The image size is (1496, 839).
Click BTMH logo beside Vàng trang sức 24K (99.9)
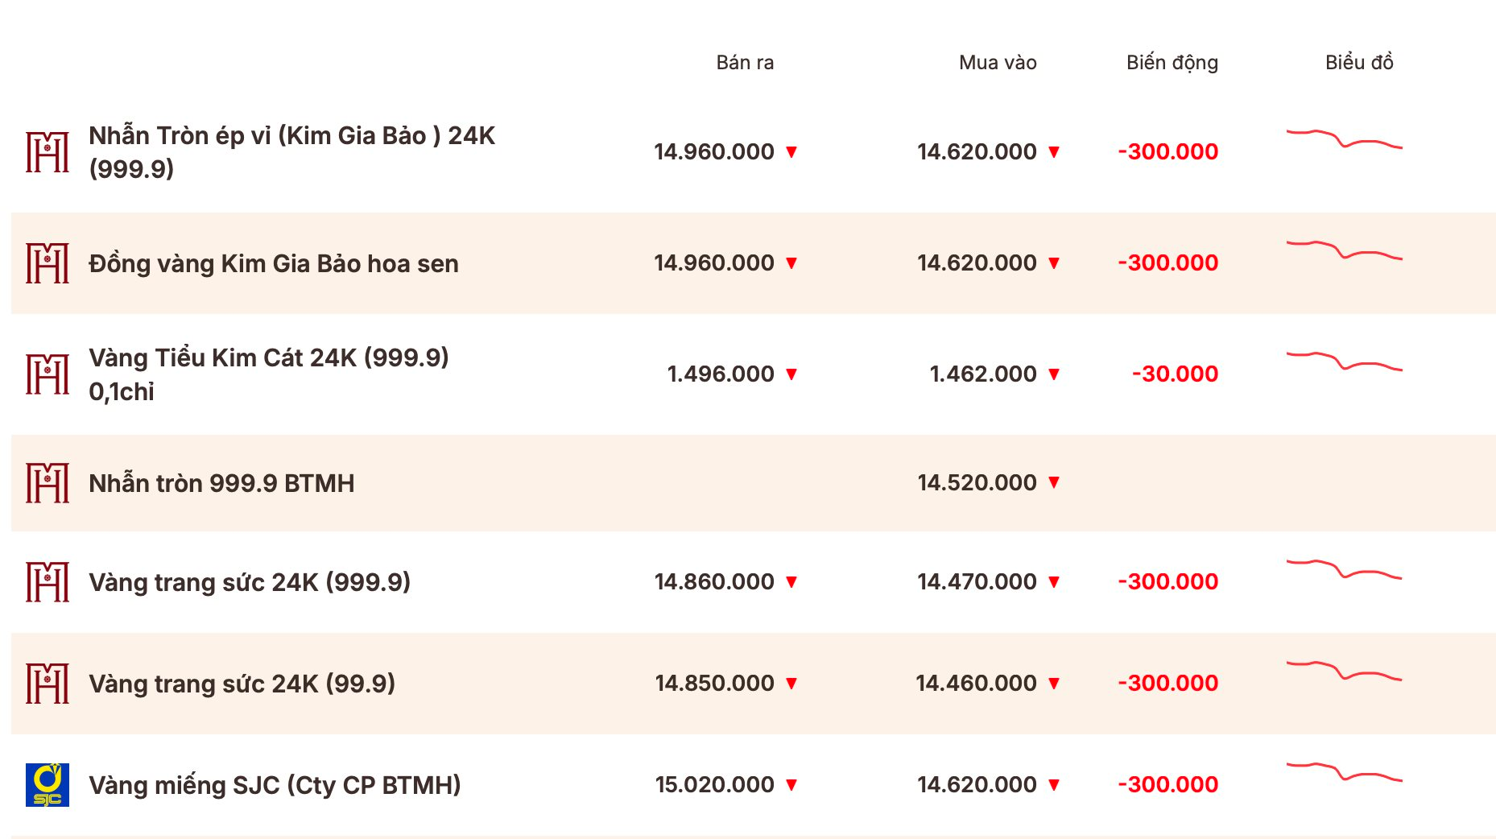tap(48, 683)
